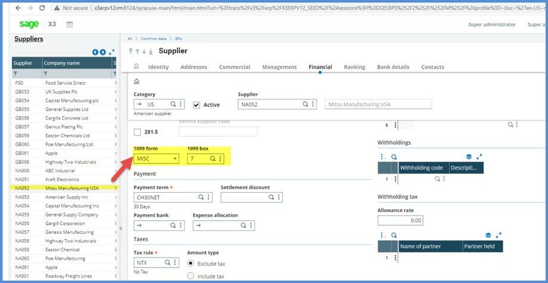Open the calendar icon next to X3
548x283 pixels.
click(x=69, y=24)
